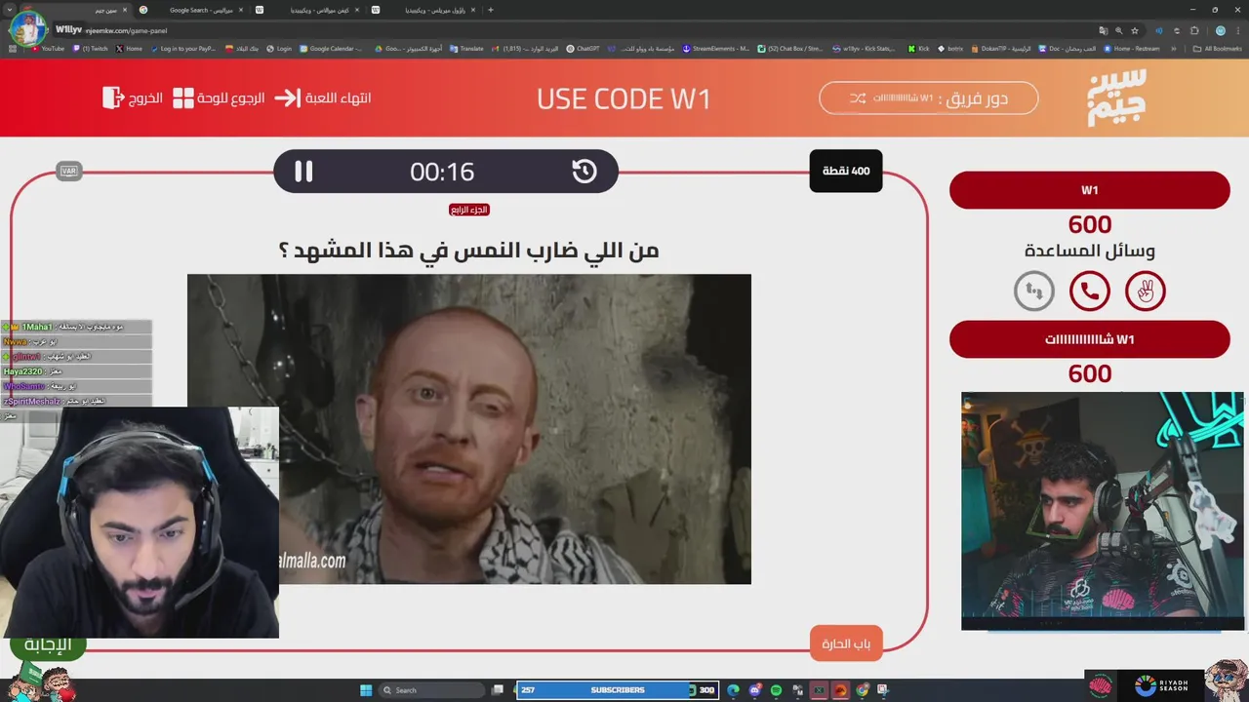Select the W1 شااااات team name bar
Screen dimensions: 1249x702
pyautogui.click(x=1090, y=339)
